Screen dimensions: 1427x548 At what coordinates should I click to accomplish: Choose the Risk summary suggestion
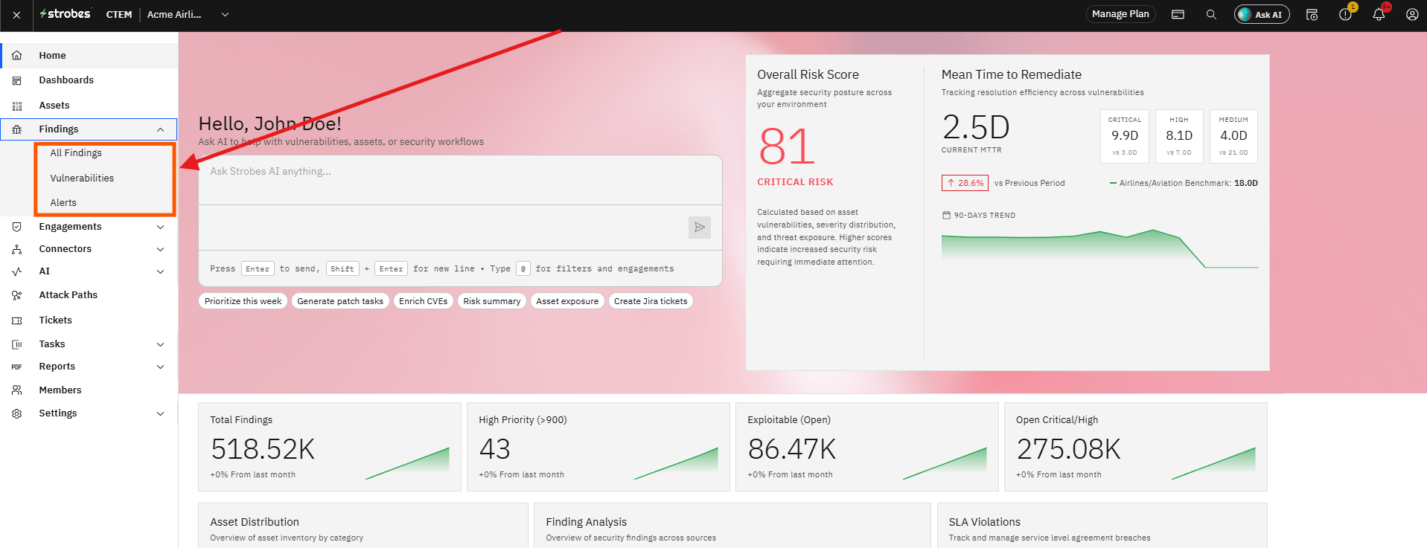point(491,301)
